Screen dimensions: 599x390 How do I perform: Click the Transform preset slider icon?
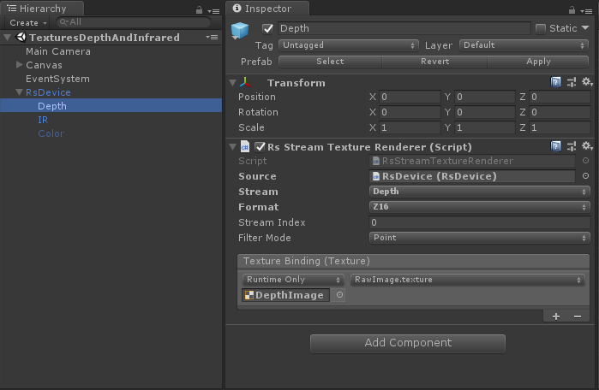572,82
